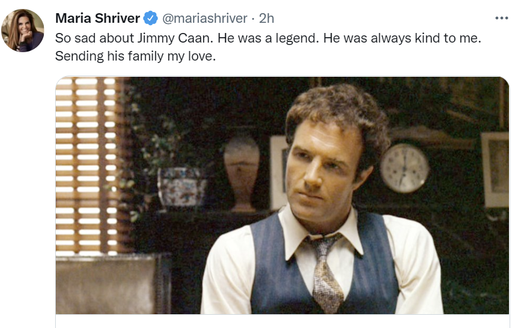Click the white card area below photo
Viewport: 515px width, 328px height.
coord(282,321)
